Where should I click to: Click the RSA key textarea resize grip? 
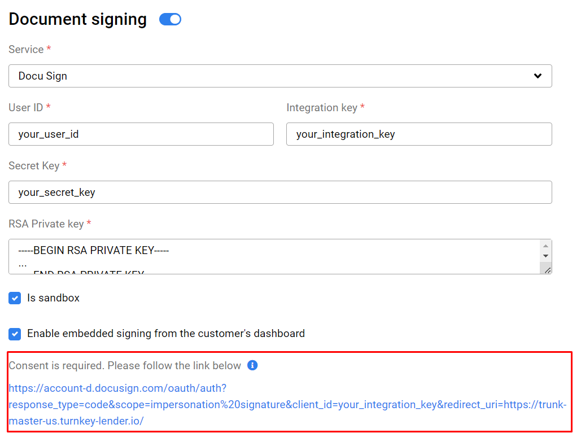point(547,270)
